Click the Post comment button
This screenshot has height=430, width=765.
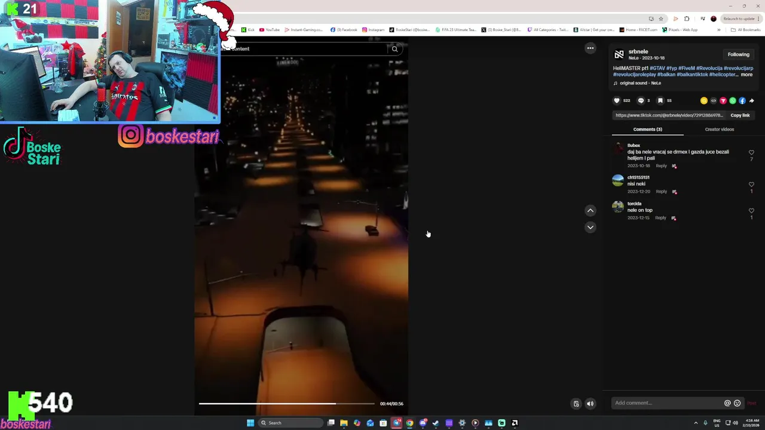tap(751, 403)
